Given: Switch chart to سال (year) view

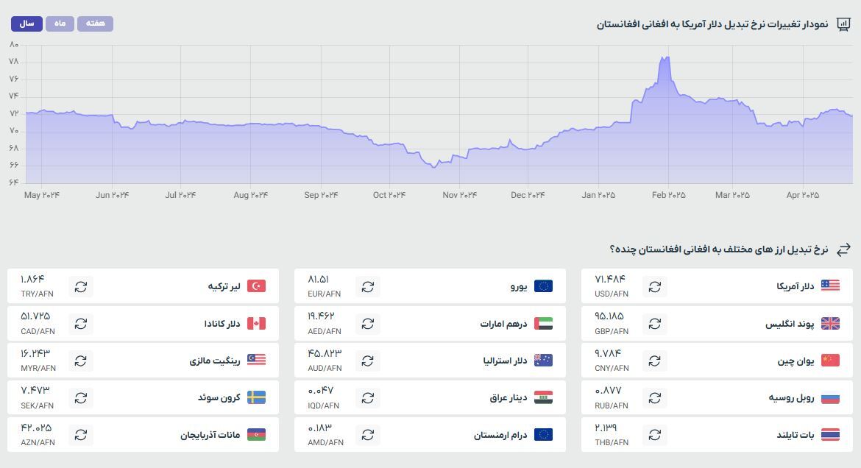Looking at the screenshot, I should 26,23.
